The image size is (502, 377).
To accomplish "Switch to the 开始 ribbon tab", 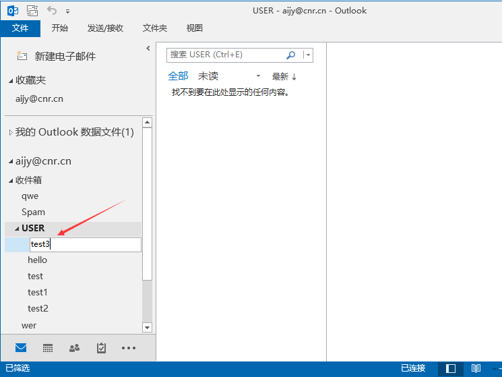I will pyautogui.click(x=60, y=28).
